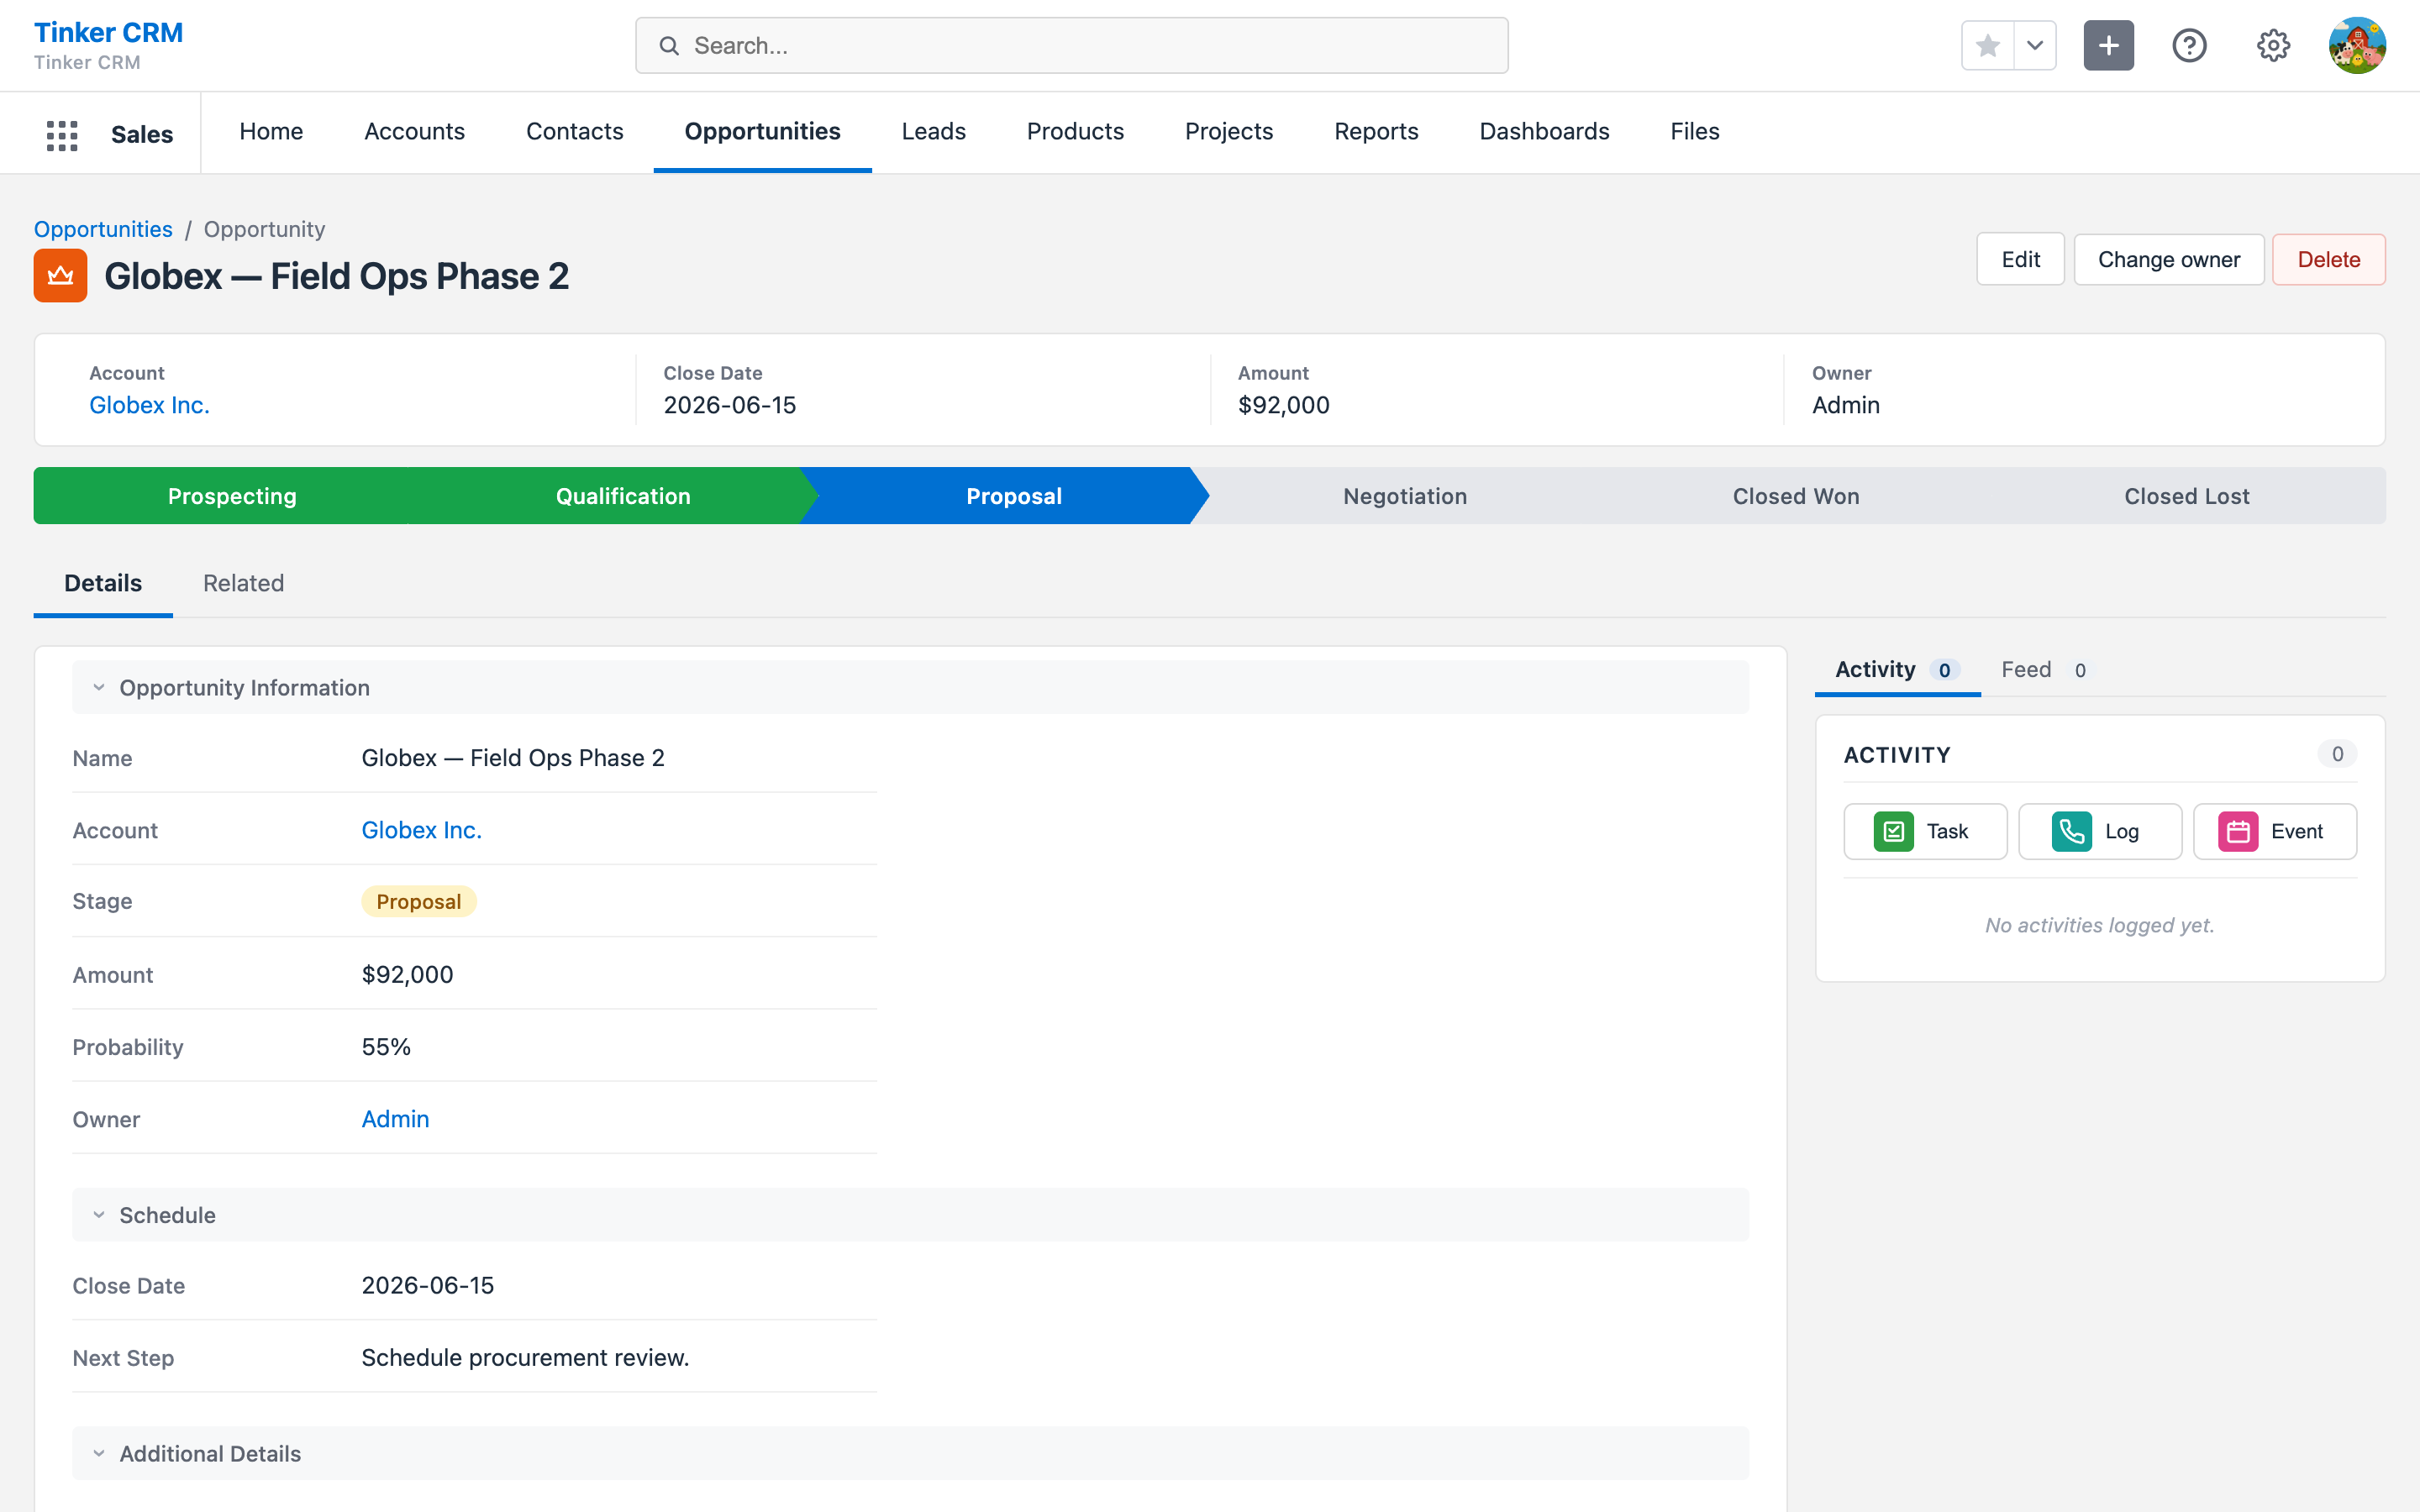
Task: Click the Activity count badge in panel header
Action: point(2337,754)
